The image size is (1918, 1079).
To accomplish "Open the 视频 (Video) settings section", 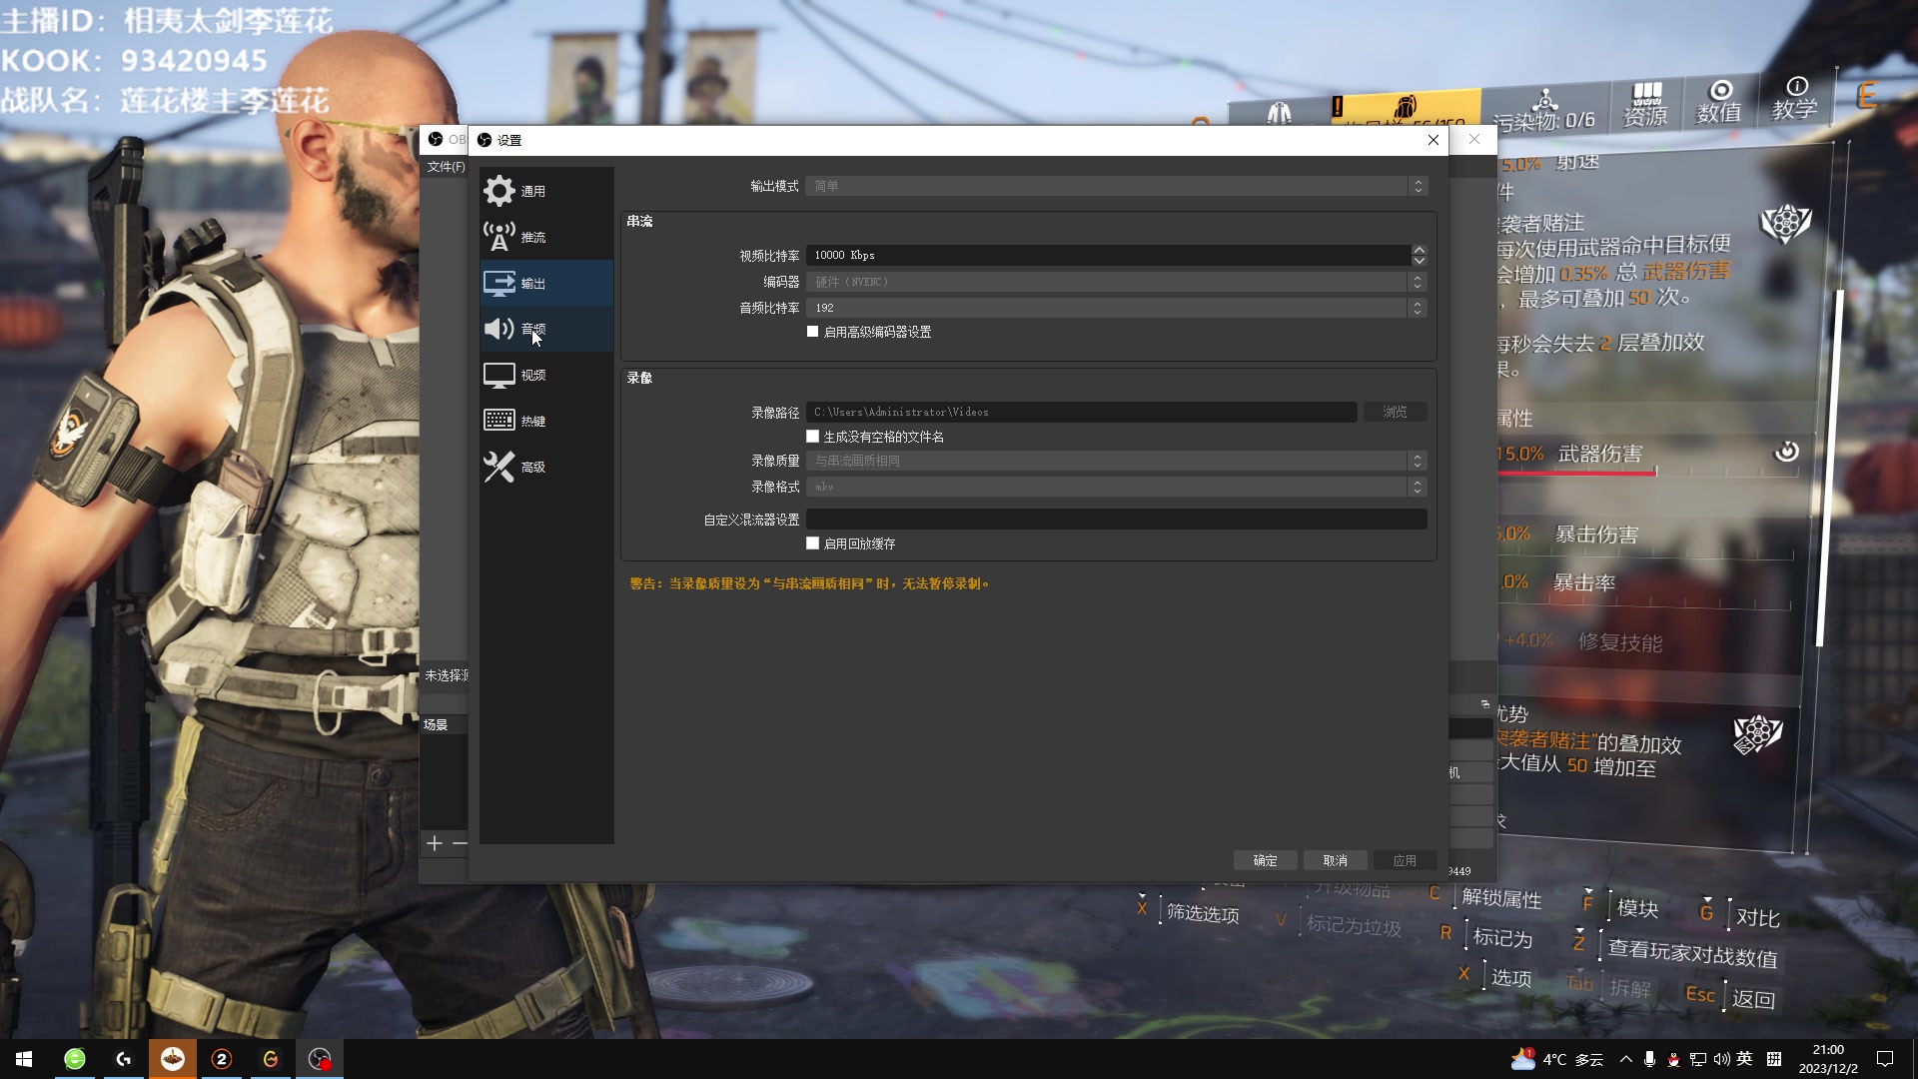I will (546, 375).
